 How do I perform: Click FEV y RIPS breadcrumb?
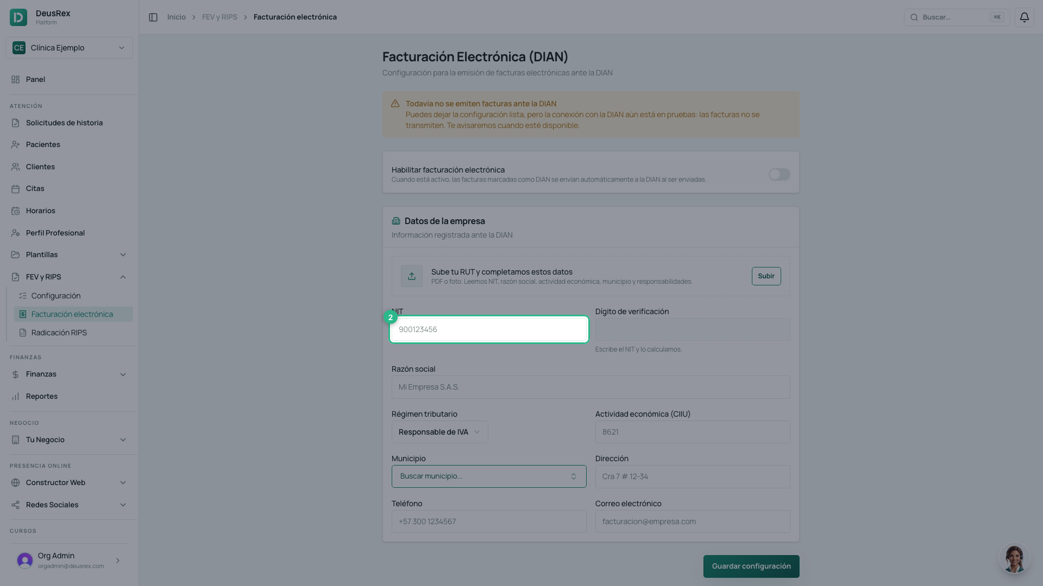219,17
